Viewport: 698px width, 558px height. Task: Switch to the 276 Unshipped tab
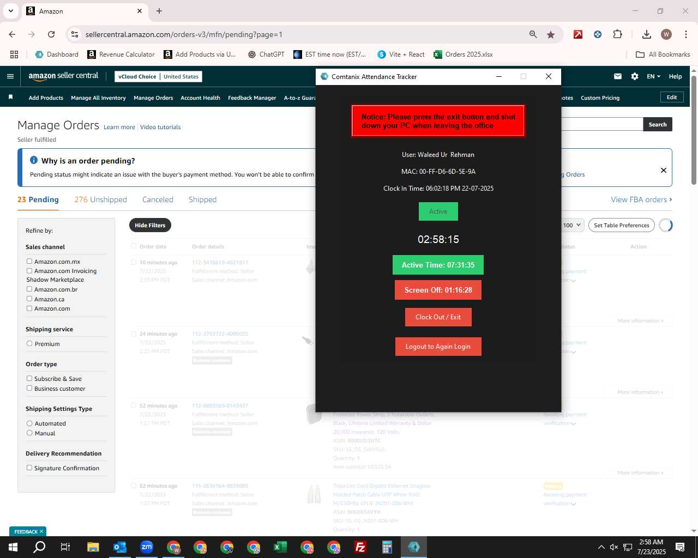100,199
